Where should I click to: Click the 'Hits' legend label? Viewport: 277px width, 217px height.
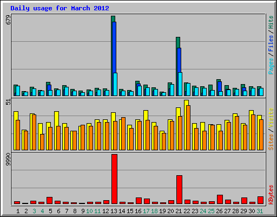coord(271,22)
